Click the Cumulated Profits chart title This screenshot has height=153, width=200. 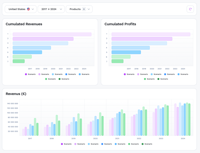coord(120,24)
